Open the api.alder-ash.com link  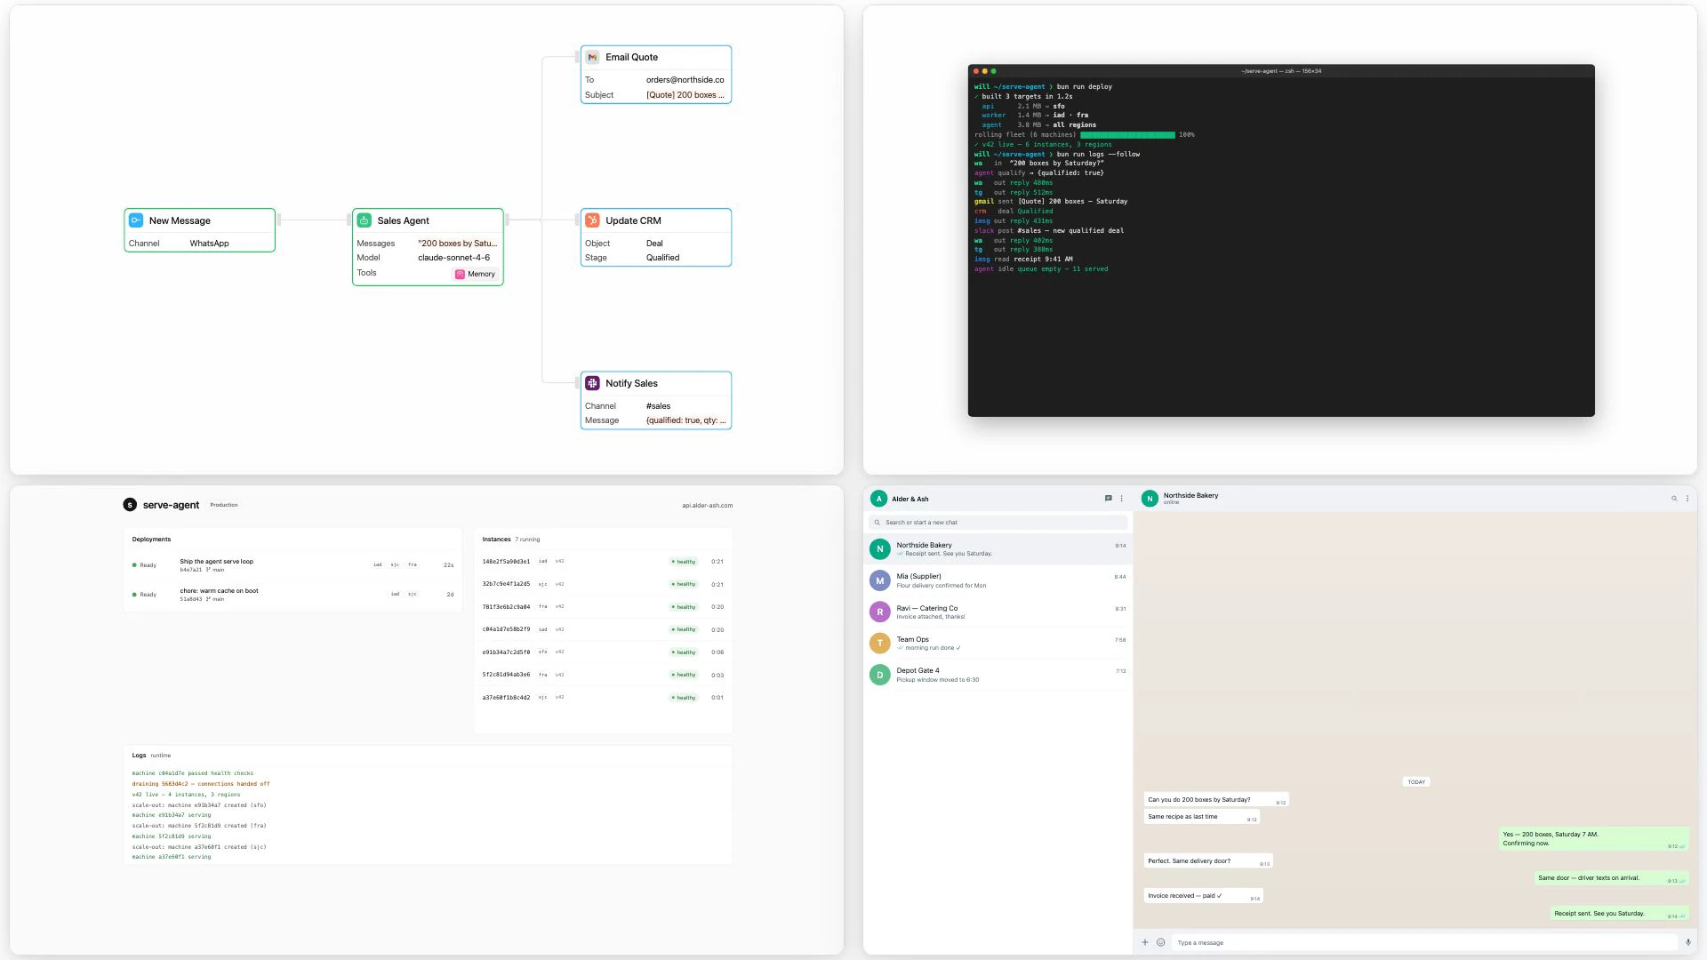click(708, 506)
